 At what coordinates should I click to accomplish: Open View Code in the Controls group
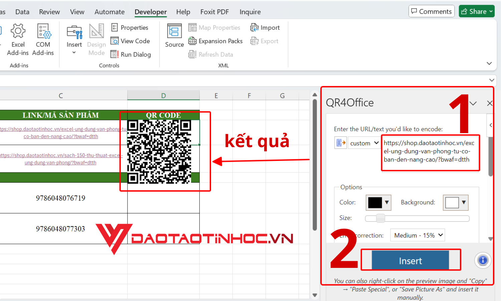(131, 41)
